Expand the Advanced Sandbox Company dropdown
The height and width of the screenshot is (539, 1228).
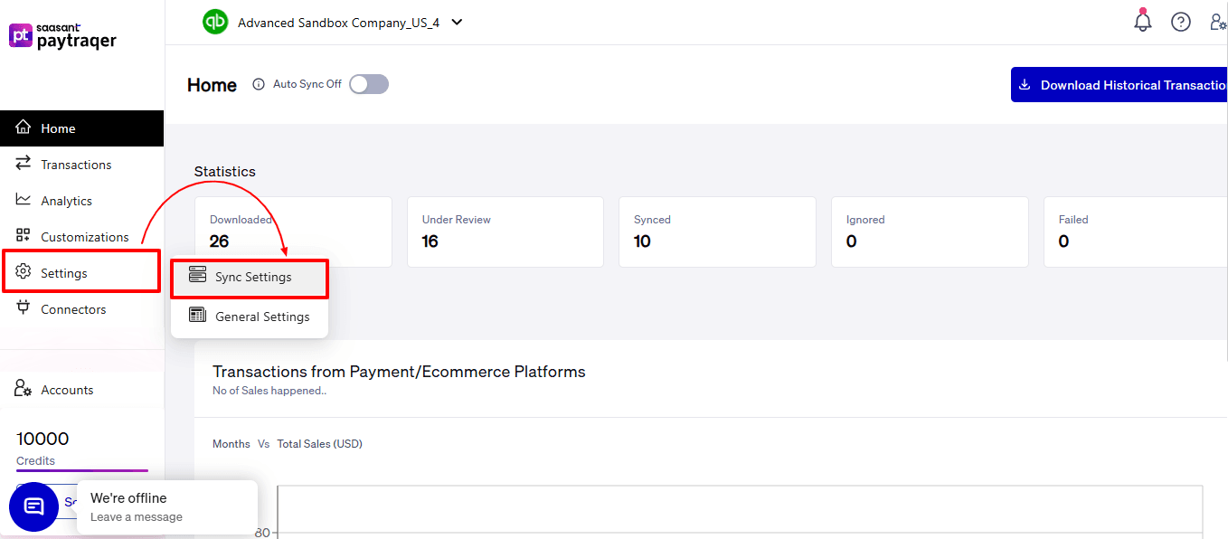coord(457,21)
